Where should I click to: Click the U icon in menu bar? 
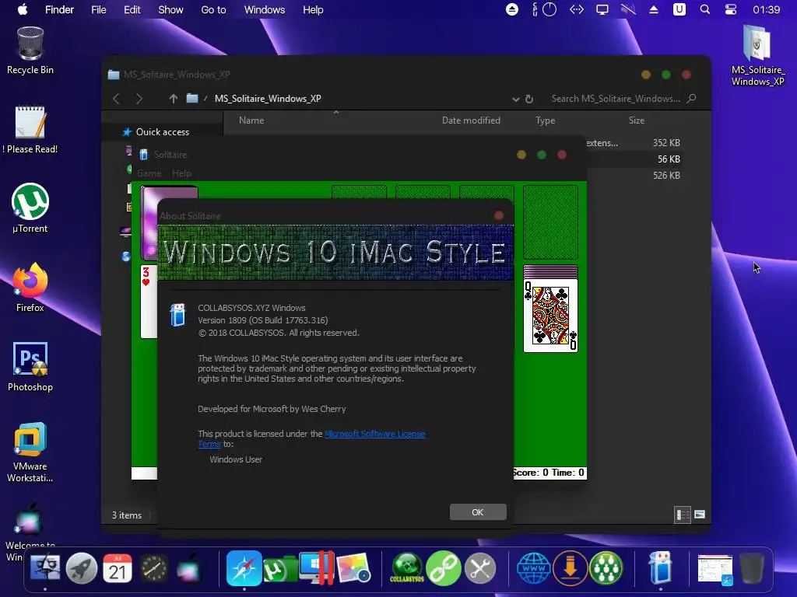679,9
